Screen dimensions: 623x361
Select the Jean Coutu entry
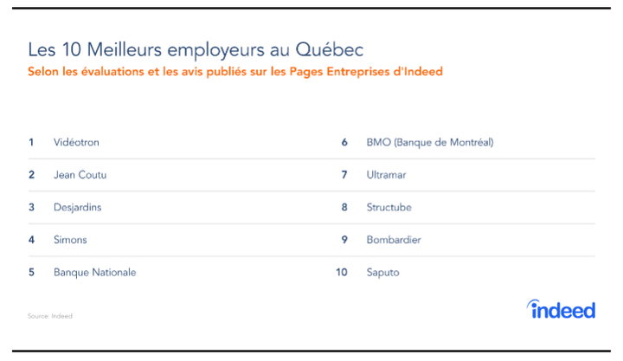80,175
